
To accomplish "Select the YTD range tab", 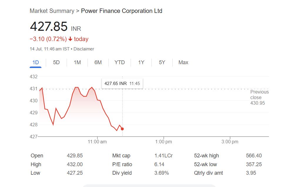I will 119,62.
